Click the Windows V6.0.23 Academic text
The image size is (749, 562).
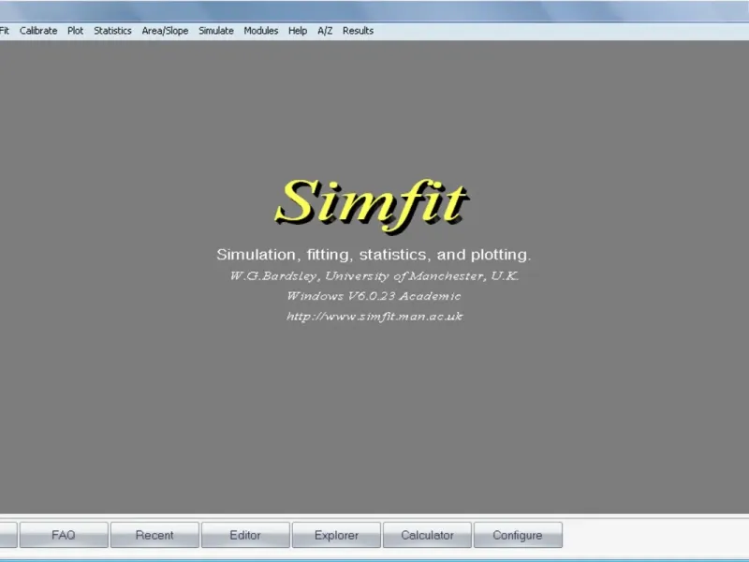pos(374,296)
